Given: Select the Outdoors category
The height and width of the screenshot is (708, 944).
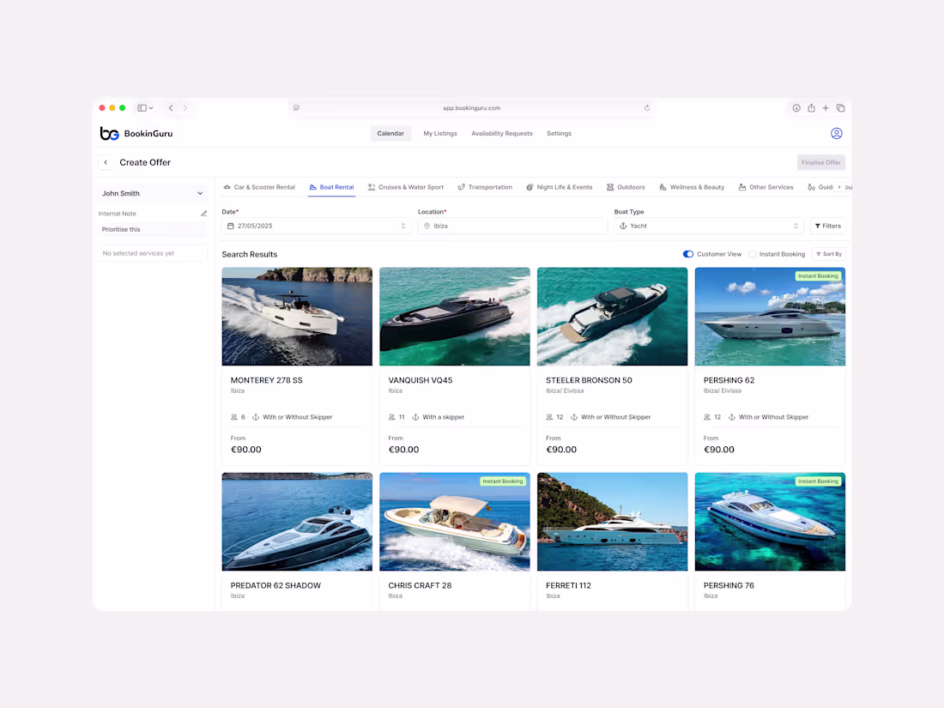Looking at the screenshot, I should click(x=626, y=186).
